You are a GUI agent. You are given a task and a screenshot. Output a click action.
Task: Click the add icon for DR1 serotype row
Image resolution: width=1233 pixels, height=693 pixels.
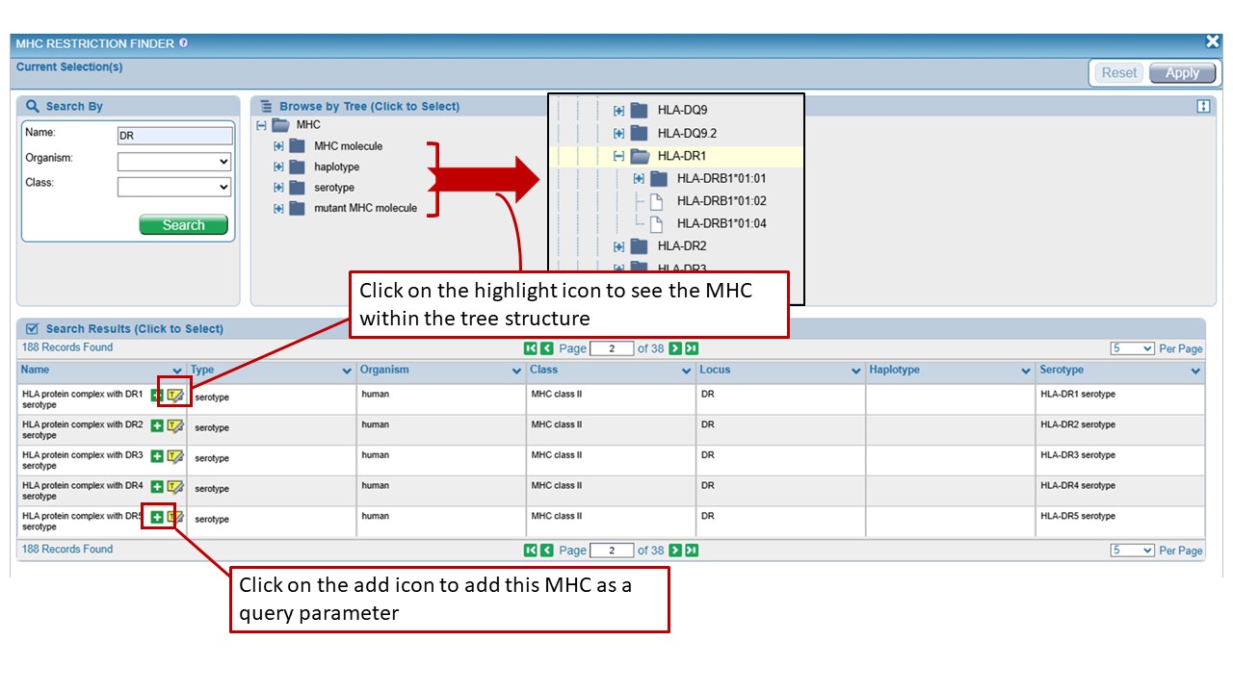[x=157, y=396]
